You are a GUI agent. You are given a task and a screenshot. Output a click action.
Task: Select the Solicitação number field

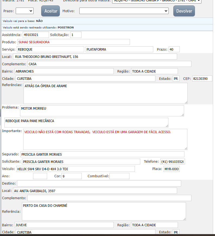point(76,35)
